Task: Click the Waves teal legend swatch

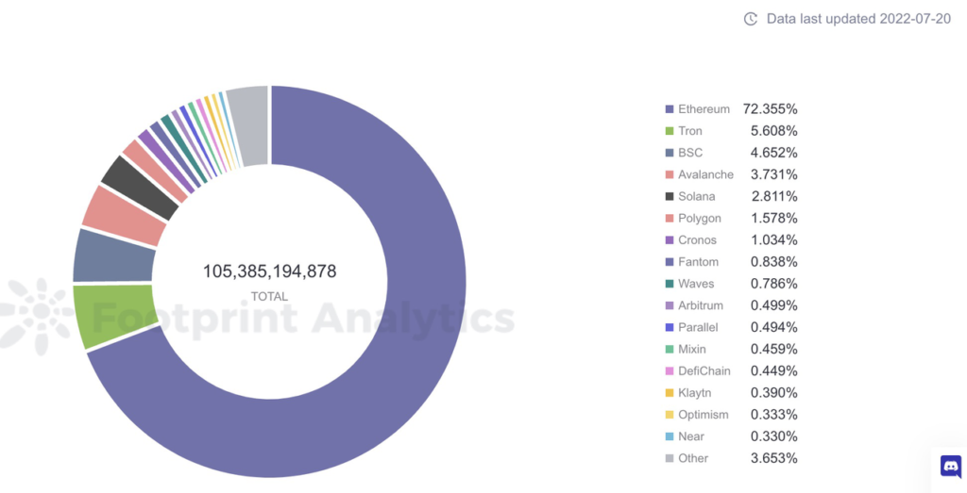Action: coord(670,284)
